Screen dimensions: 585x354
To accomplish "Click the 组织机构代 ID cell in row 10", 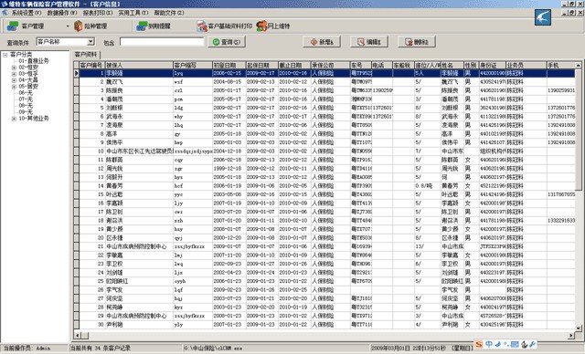I will click(x=492, y=151).
